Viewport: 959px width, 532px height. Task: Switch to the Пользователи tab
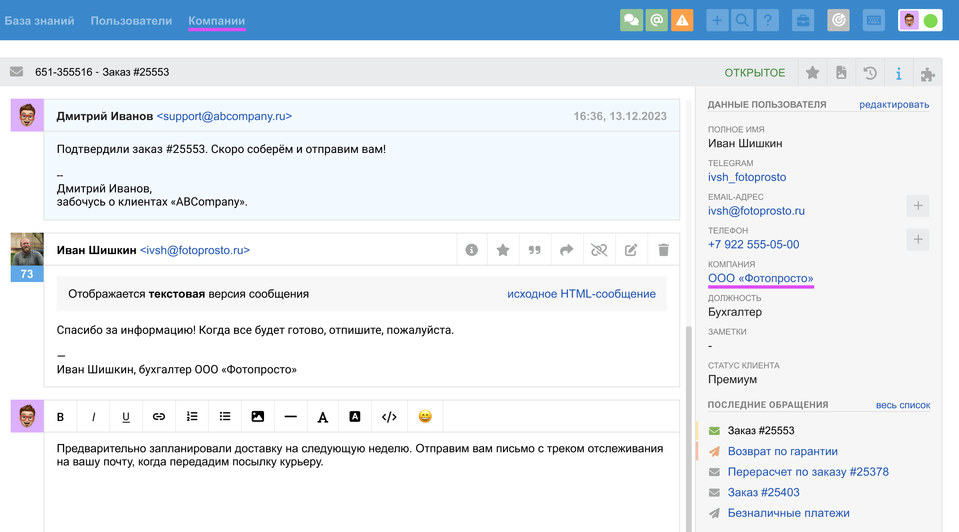coord(131,21)
